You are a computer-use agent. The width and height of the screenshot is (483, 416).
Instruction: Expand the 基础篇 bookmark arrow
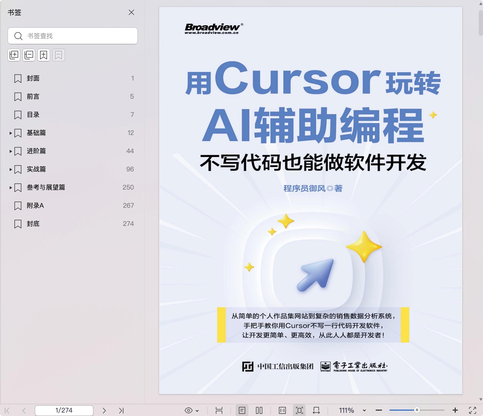coord(10,133)
